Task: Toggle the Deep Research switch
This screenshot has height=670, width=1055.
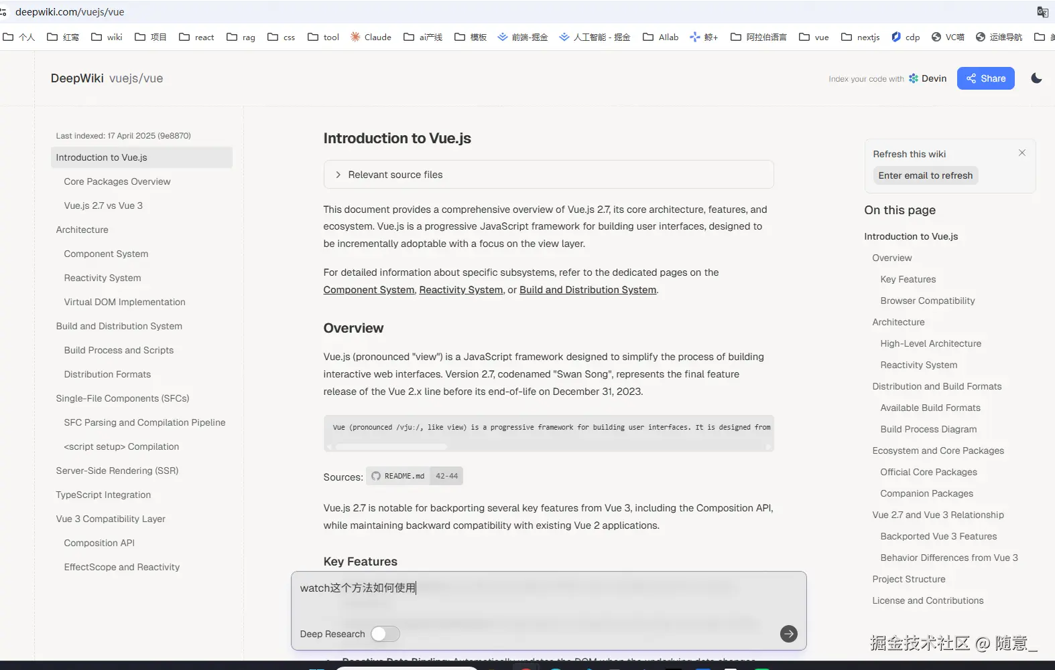Action: (x=385, y=634)
